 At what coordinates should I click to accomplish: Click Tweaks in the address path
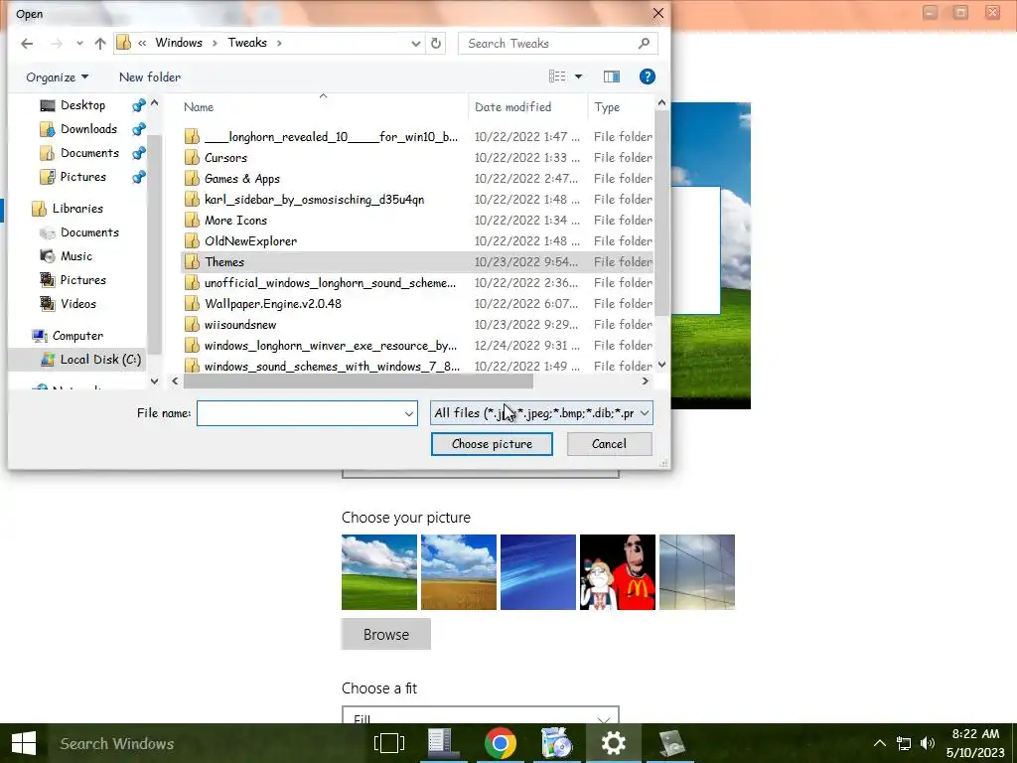[247, 43]
